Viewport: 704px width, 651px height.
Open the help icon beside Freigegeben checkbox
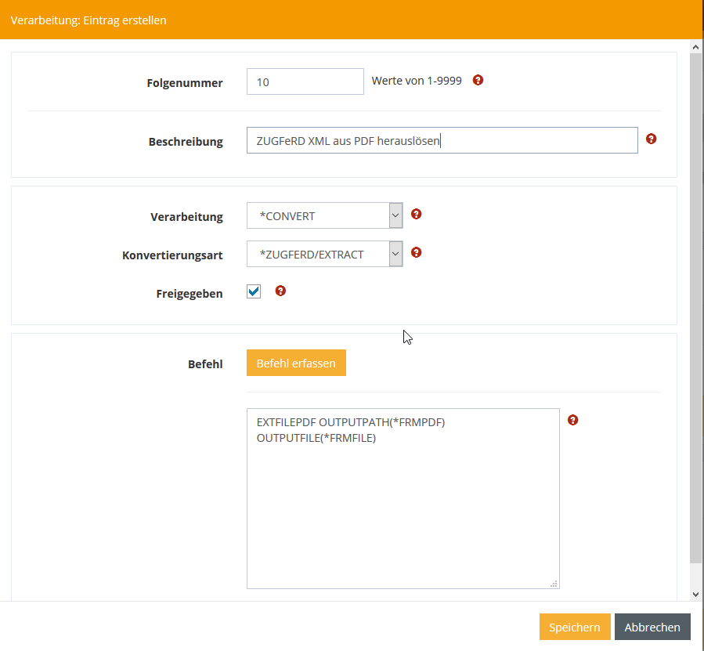click(x=281, y=291)
